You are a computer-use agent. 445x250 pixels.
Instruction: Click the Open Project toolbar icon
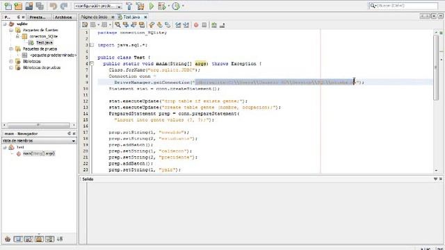[29, 6]
